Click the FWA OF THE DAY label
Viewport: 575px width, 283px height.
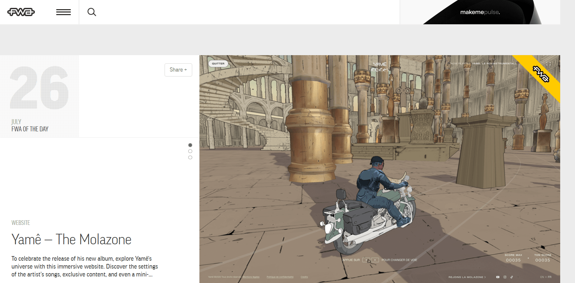(x=30, y=129)
